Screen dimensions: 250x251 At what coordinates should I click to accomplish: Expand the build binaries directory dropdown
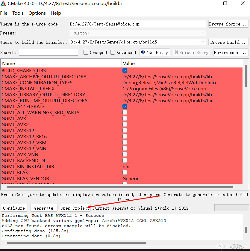click(x=203, y=42)
